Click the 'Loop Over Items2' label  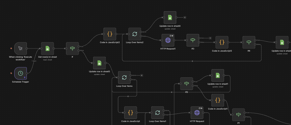click(x=135, y=42)
